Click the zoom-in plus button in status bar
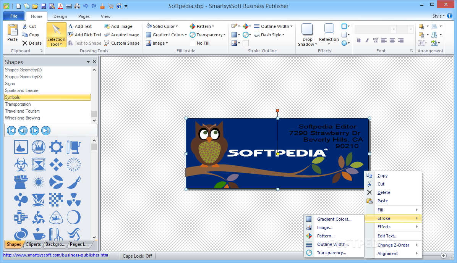457x263 pixels. 444,256
